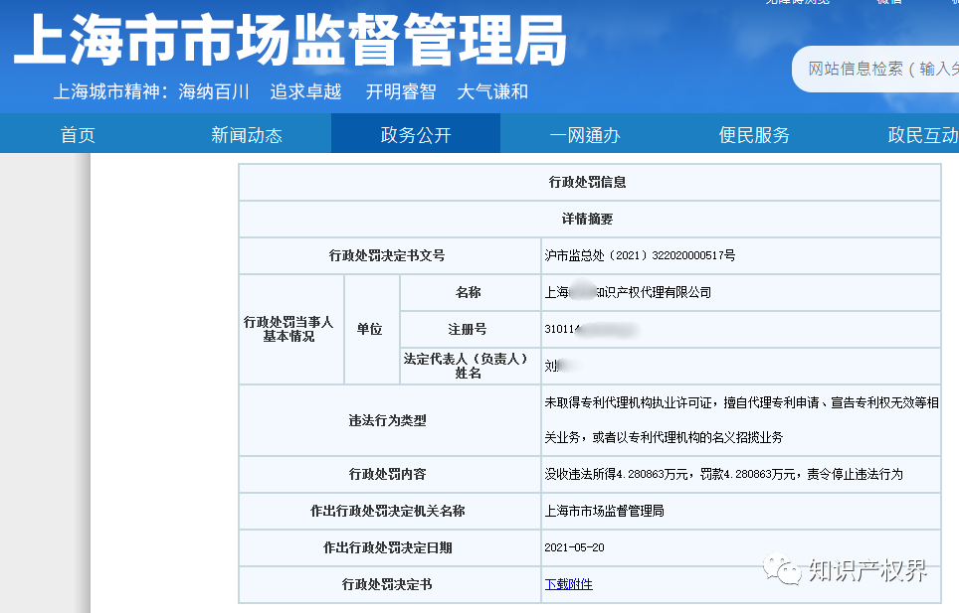Click the slogan 海纳百川 in the header

214,91
